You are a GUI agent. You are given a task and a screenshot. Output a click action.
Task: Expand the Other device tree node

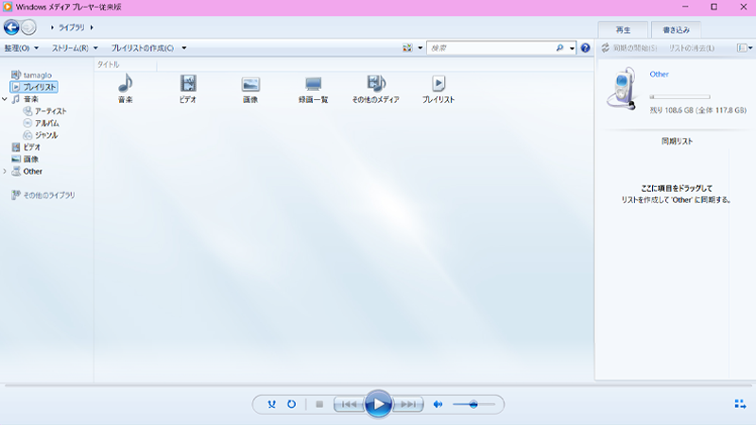(6, 172)
